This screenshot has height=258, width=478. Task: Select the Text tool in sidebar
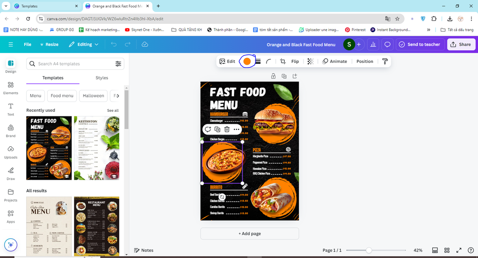(x=11, y=109)
